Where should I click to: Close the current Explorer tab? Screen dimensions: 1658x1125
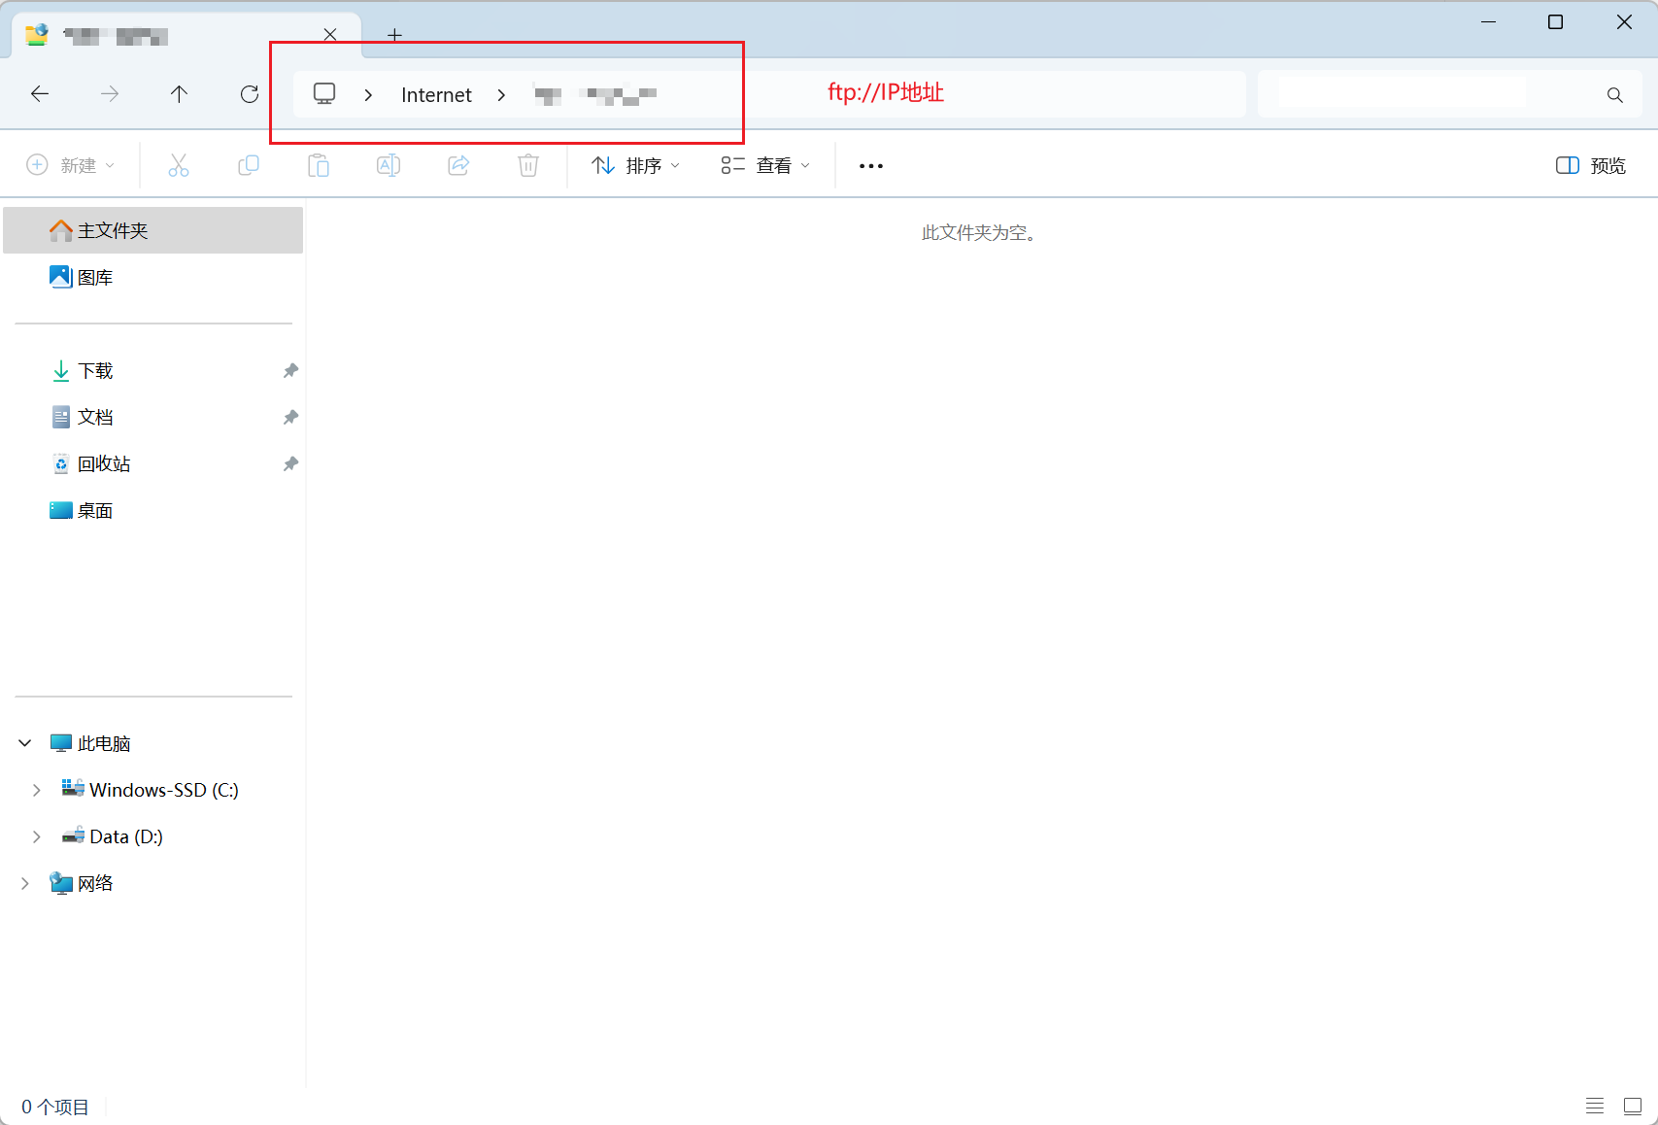(x=330, y=35)
